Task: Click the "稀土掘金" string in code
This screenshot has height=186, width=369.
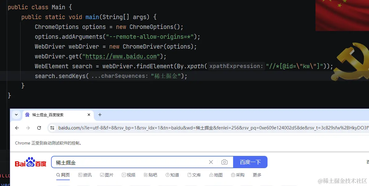Action: [x=166, y=76]
